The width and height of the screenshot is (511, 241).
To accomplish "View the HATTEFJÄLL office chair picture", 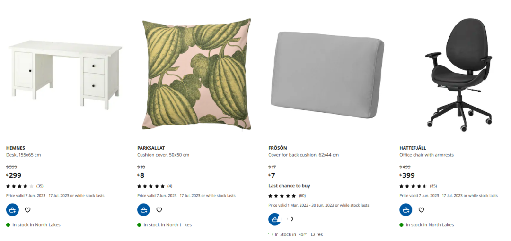I will click(459, 75).
